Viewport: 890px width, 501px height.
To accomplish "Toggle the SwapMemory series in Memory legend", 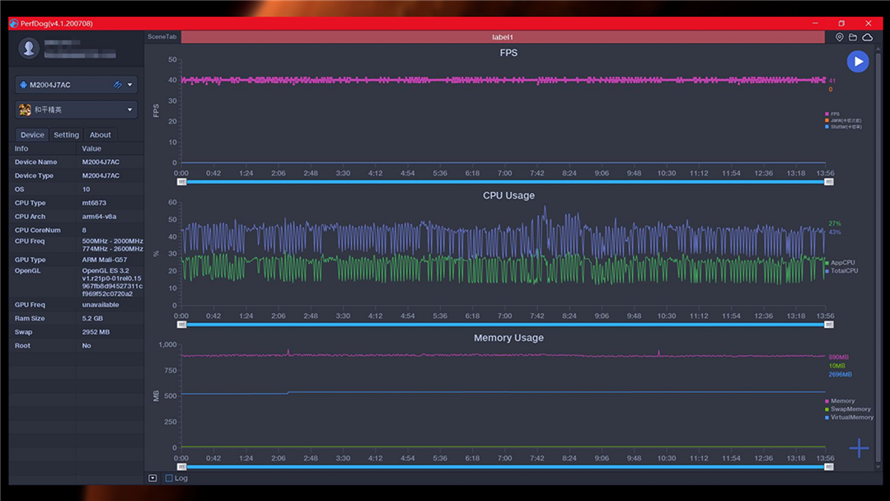I will pyautogui.click(x=847, y=409).
